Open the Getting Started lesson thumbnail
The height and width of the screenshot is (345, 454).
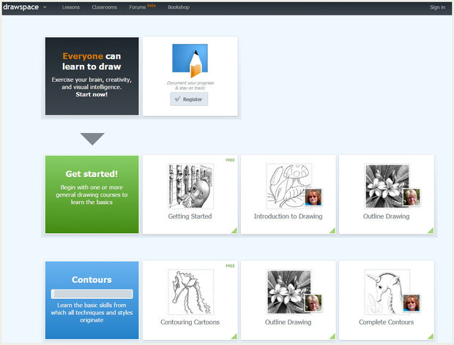tap(189, 186)
